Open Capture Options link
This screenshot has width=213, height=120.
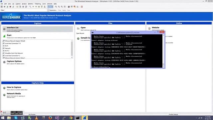tap(14, 61)
